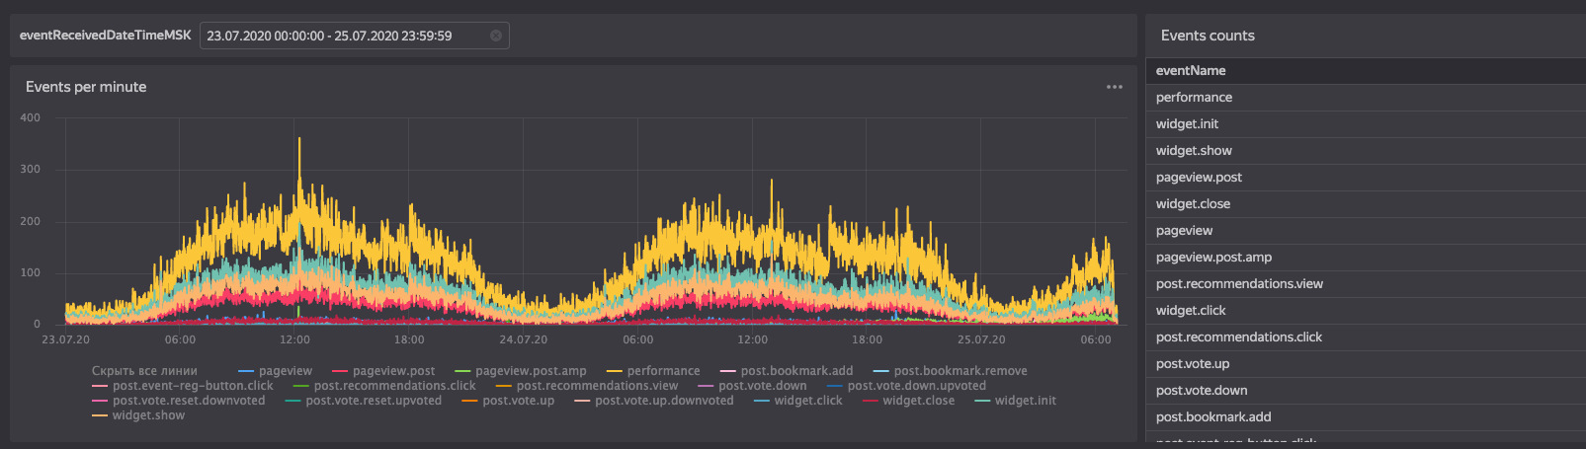Select the performance row in Events counts
The width and height of the screenshot is (1586, 449).
coord(1366,98)
